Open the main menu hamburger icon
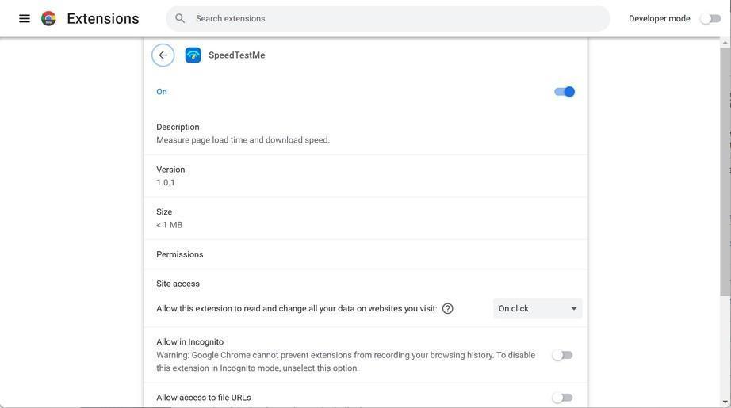This screenshot has width=731, height=408. [x=25, y=18]
